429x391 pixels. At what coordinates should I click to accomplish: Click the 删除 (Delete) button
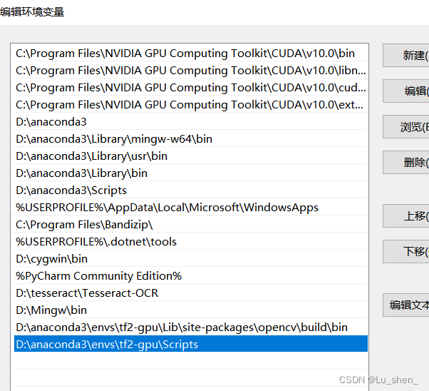click(x=405, y=162)
